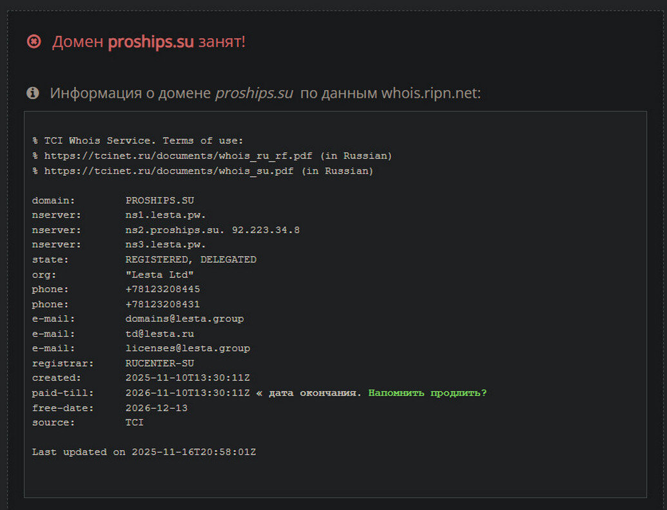Click the Напомнить продлить? link
This screenshot has height=510, width=667.
pos(427,393)
